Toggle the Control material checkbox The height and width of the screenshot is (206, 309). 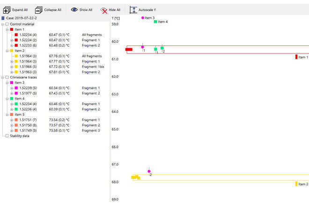click(7, 24)
